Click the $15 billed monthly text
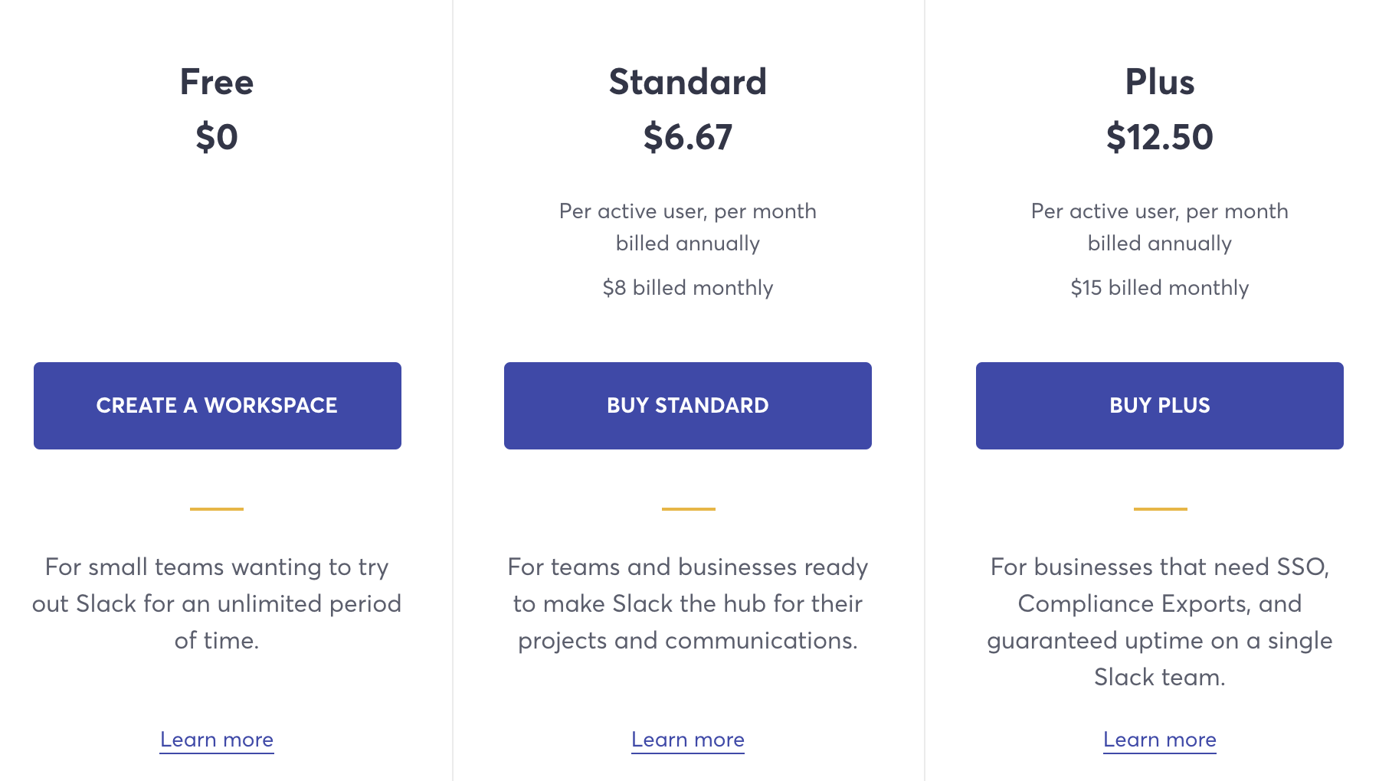1379x781 pixels. click(x=1160, y=288)
